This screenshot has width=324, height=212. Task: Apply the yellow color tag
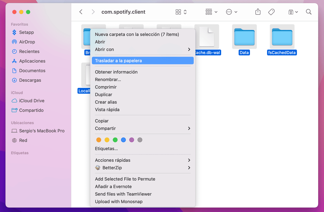point(107,140)
